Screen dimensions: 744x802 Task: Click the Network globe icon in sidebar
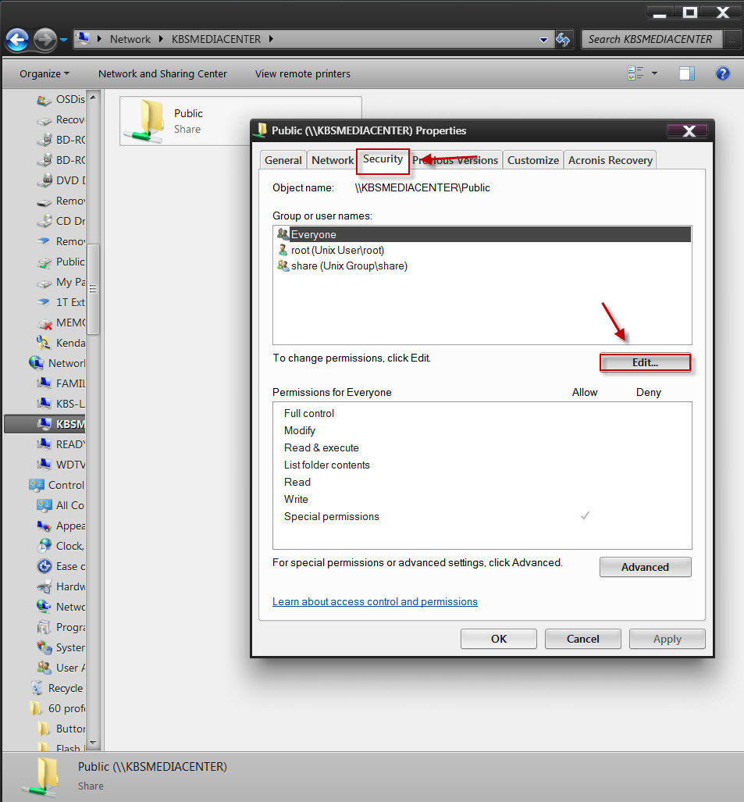tap(37, 363)
